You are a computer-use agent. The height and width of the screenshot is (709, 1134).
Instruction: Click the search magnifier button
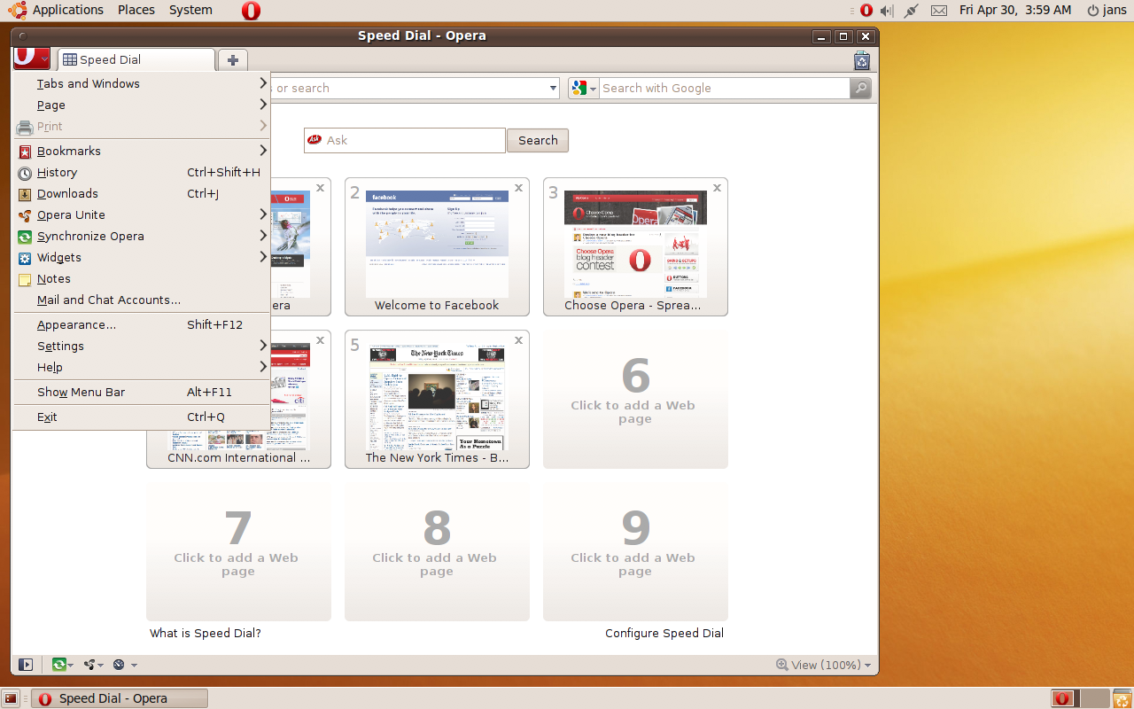tap(860, 88)
